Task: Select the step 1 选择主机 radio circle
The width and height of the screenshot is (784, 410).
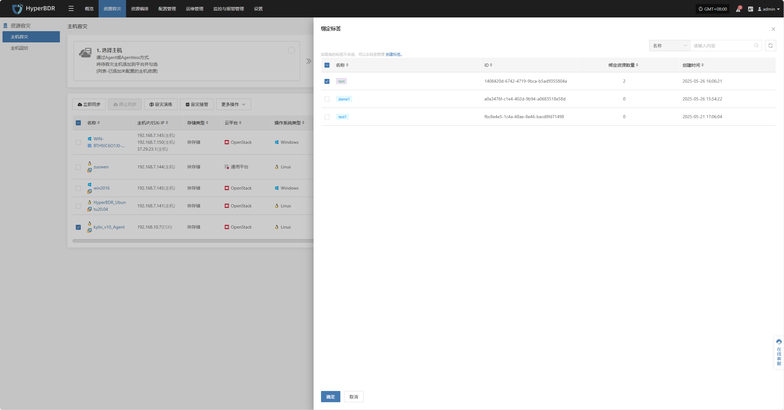Action: pyautogui.click(x=291, y=50)
